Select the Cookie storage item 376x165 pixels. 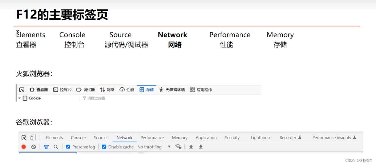pos(32,98)
